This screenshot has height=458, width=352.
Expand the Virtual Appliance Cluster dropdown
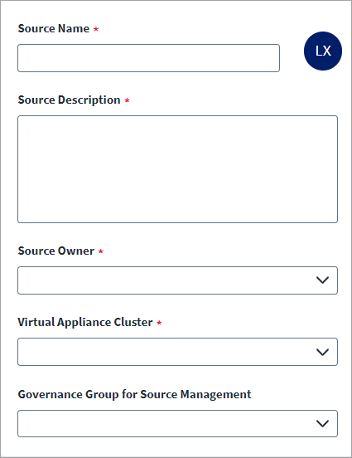coord(177,352)
